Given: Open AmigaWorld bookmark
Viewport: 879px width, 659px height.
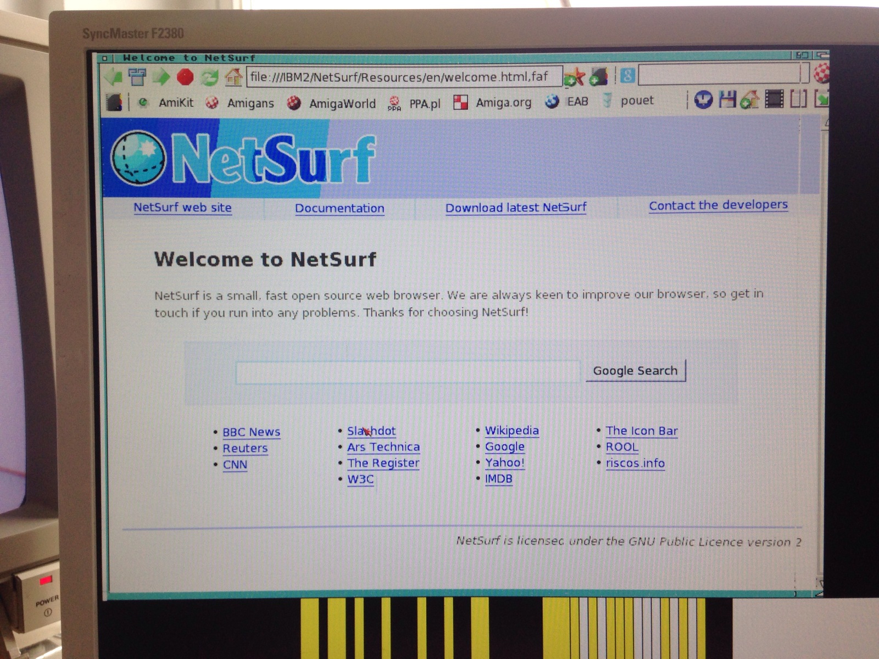Looking at the screenshot, I should 332,103.
